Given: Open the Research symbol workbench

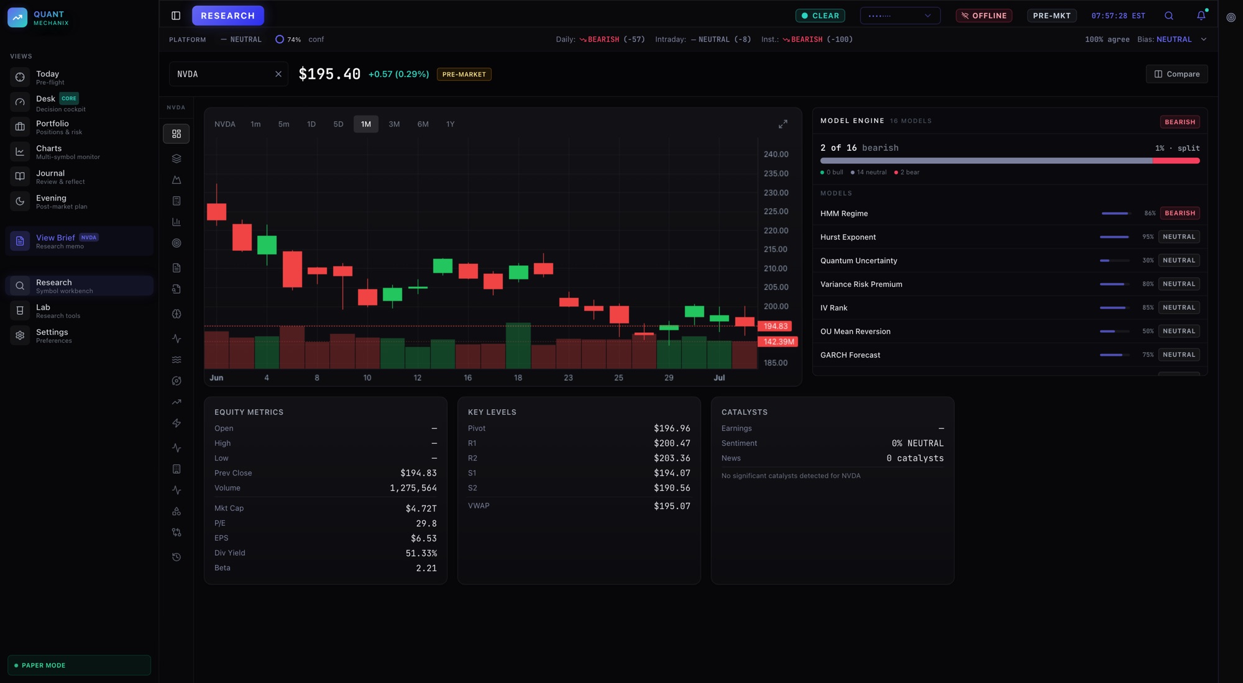Looking at the screenshot, I should coord(79,286).
